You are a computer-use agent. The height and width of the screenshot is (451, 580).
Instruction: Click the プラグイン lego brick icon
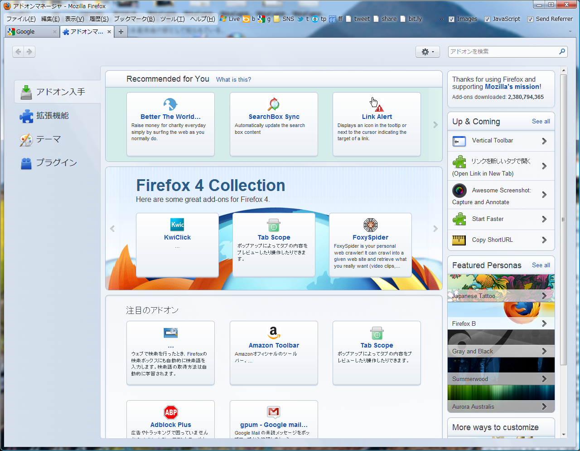(26, 163)
